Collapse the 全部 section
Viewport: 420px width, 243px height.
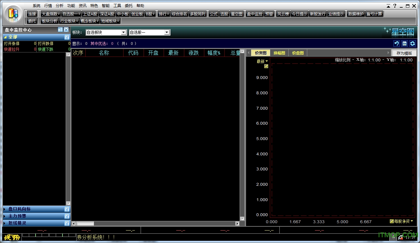pos(5,37)
